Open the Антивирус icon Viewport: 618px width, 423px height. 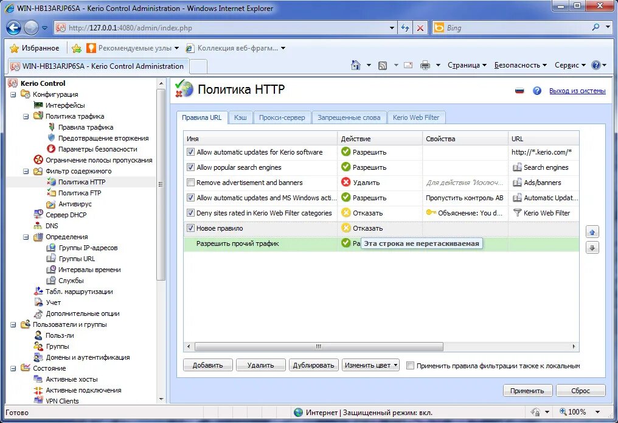(x=51, y=204)
